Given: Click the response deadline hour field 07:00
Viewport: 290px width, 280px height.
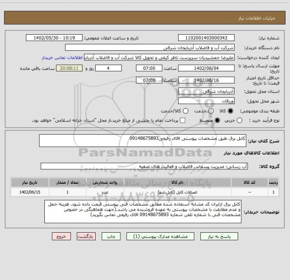Looking at the screenshot, I should point(149,68).
